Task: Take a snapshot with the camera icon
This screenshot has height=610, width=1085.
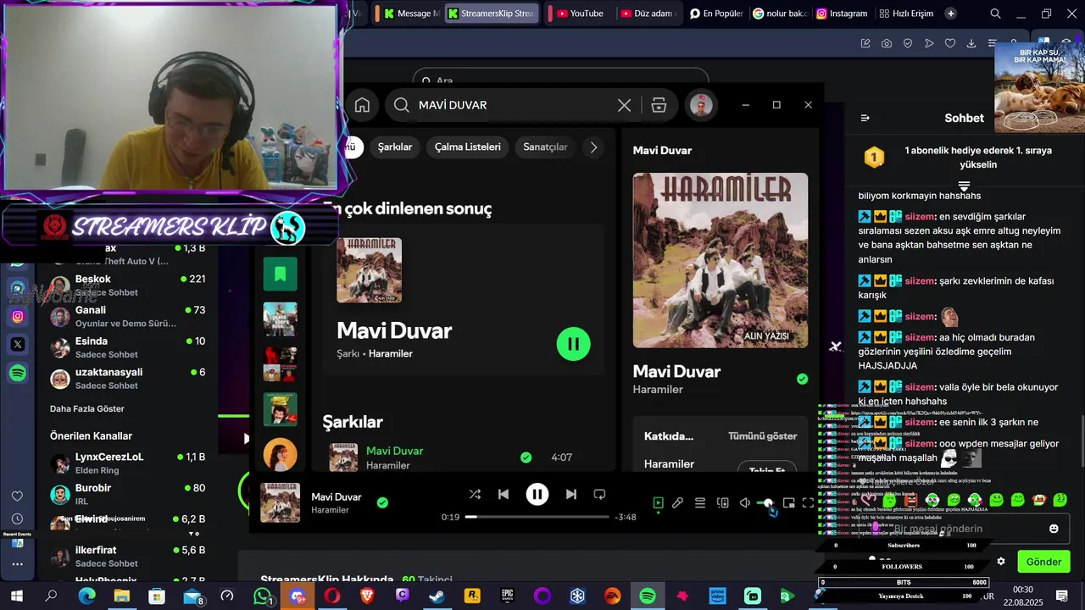Action: click(x=886, y=43)
